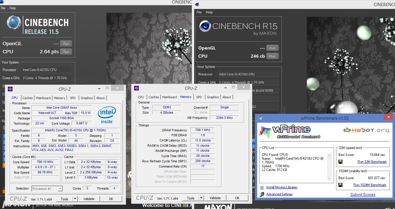Switch to the Memory tab in CPU-Z's CPU tab window
This screenshot has width=395, height=209.
pyautogui.click(x=59, y=98)
